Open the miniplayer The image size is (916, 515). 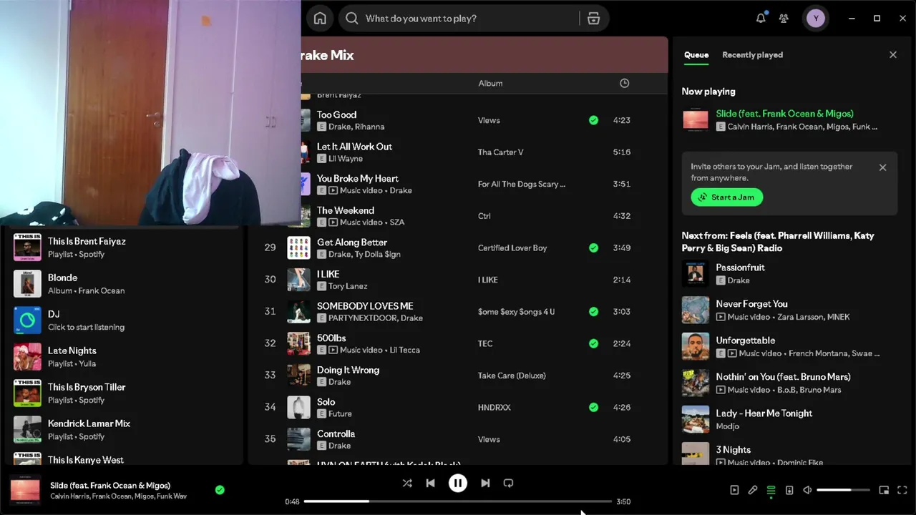tap(884, 490)
